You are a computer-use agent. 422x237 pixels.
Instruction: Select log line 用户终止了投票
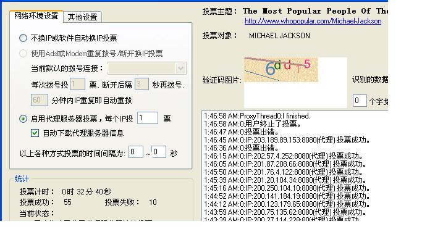[x=252, y=124]
